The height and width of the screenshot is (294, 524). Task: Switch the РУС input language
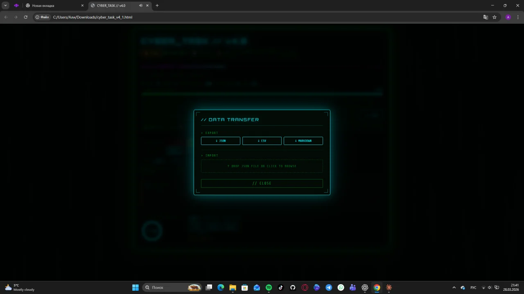tap(473, 287)
